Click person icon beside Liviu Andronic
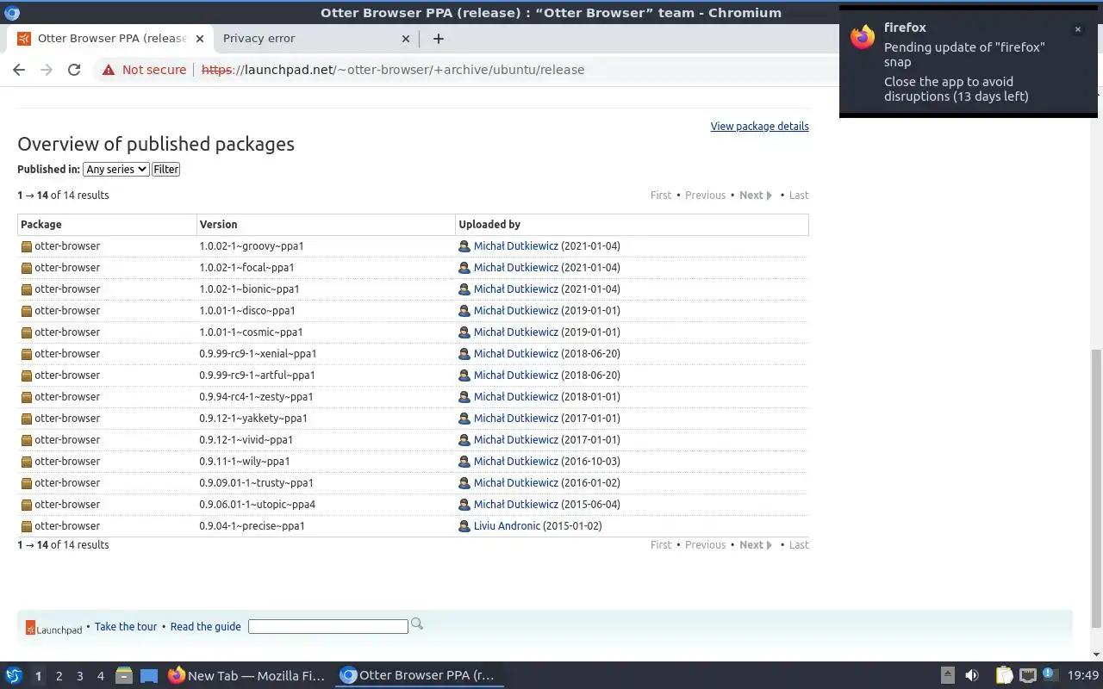 tap(464, 526)
